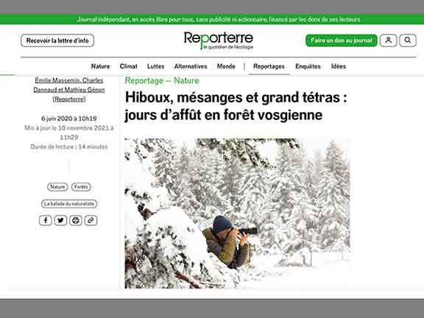
Task: Click Faire un don au journal
Action: [x=342, y=40]
